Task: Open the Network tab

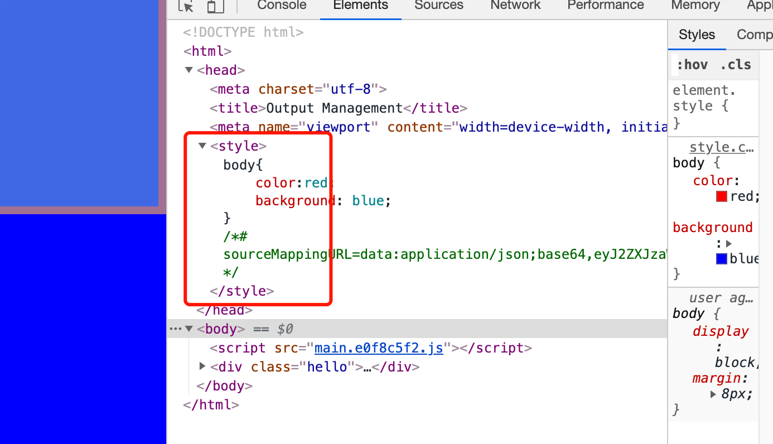Action: pyautogui.click(x=515, y=5)
